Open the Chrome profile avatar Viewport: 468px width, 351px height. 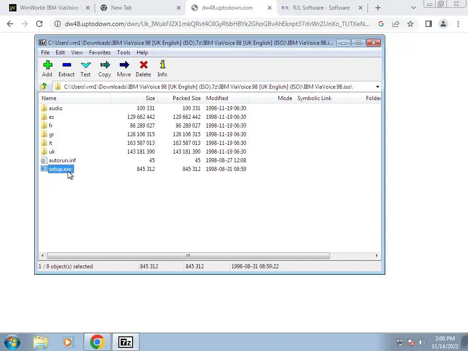[443, 24]
